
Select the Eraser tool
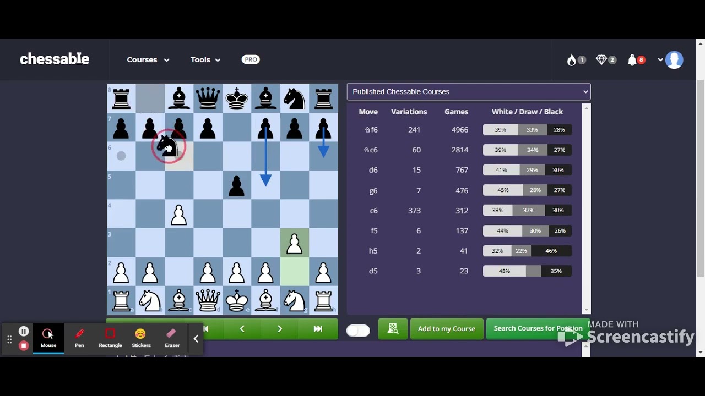pyautogui.click(x=172, y=338)
